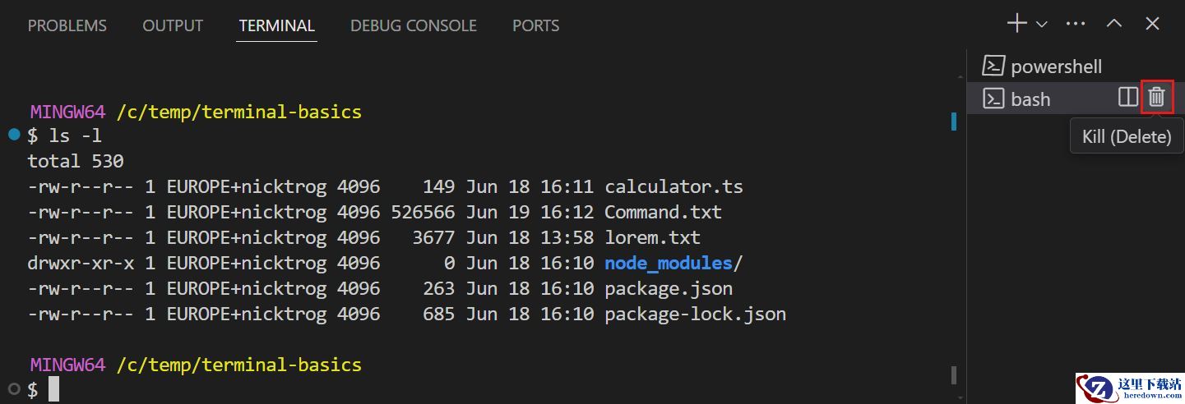Viewport: 1185px width, 404px height.
Task: Click the powershell terminal icon
Action: 993,66
